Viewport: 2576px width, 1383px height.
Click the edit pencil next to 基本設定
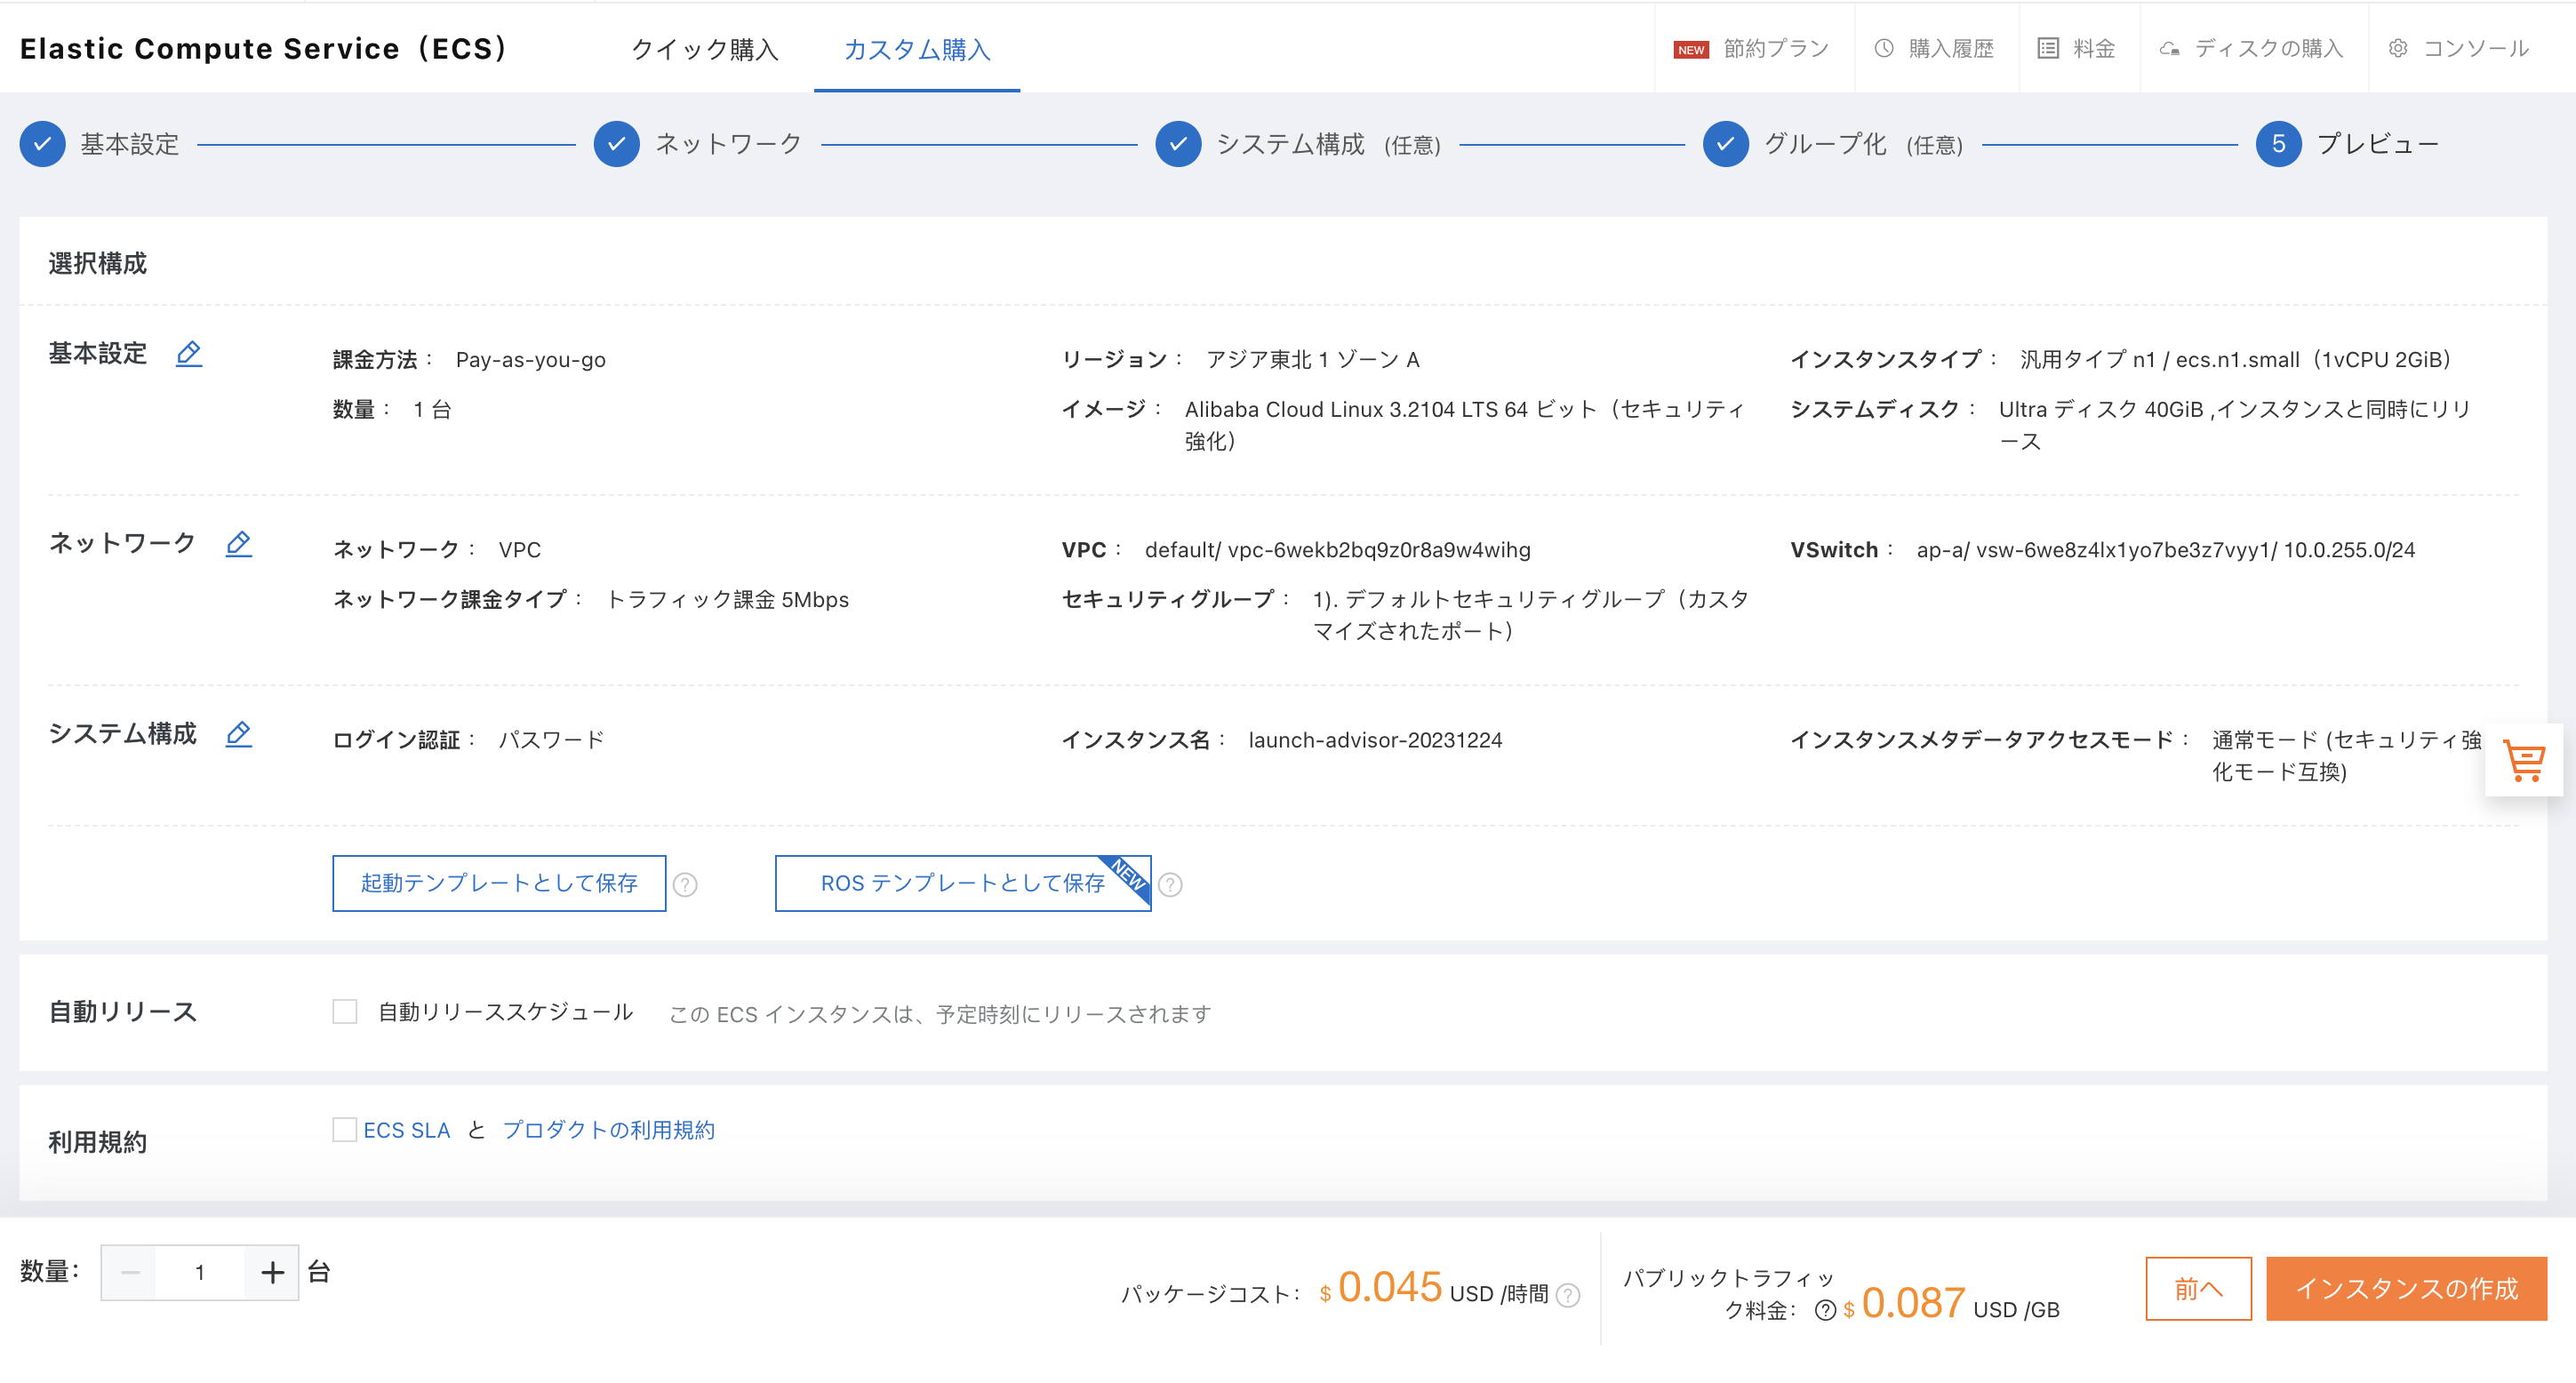[x=190, y=355]
